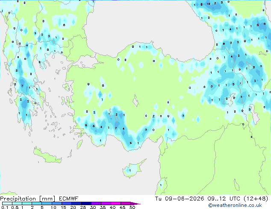
Task: Select the 35–40 mm legend swatch
Action: [106, 203]
